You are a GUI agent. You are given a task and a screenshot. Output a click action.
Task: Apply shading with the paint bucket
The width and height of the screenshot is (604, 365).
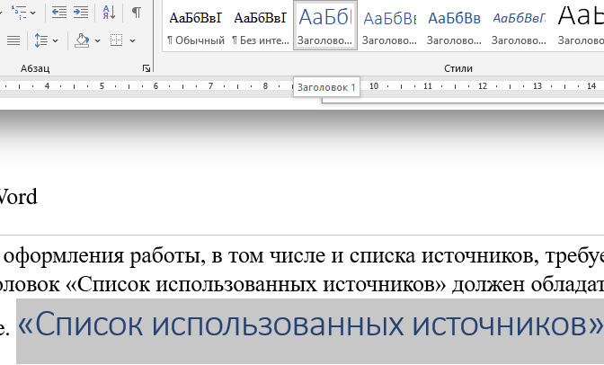point(82,40)
